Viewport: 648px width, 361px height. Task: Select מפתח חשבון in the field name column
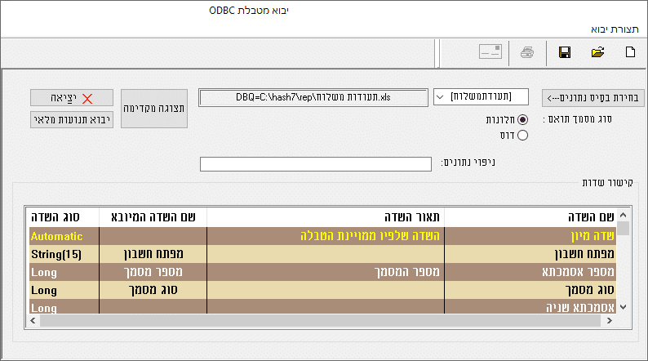pos(530,254)
